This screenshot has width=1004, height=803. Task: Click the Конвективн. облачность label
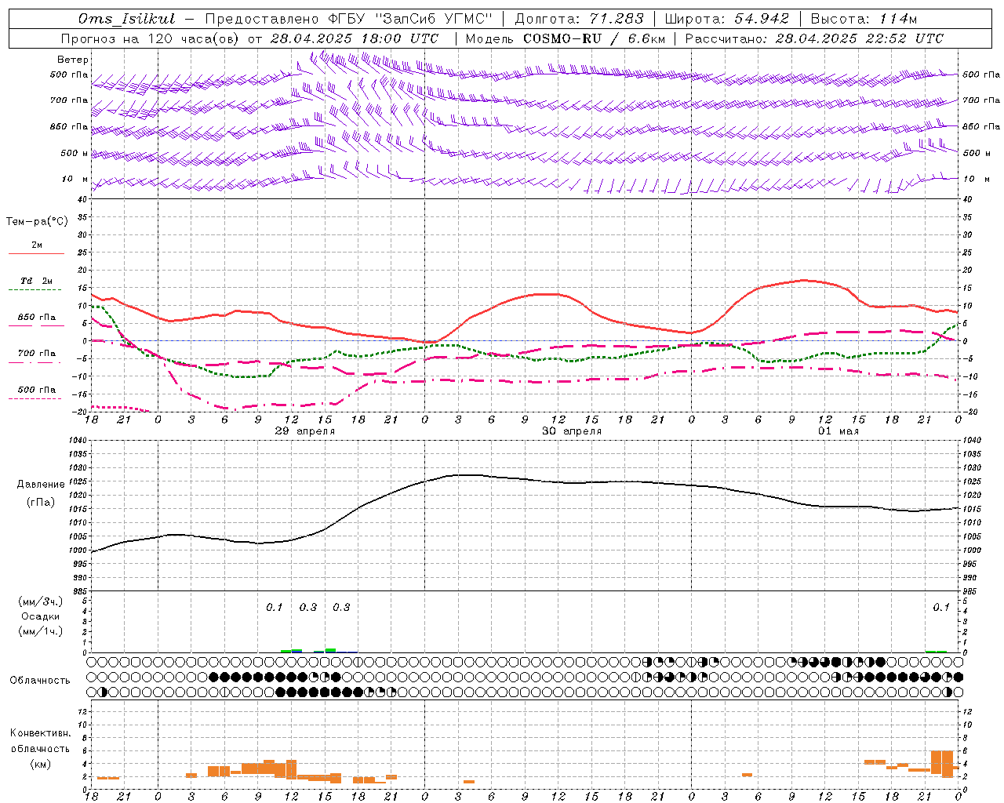click(40, 740)
